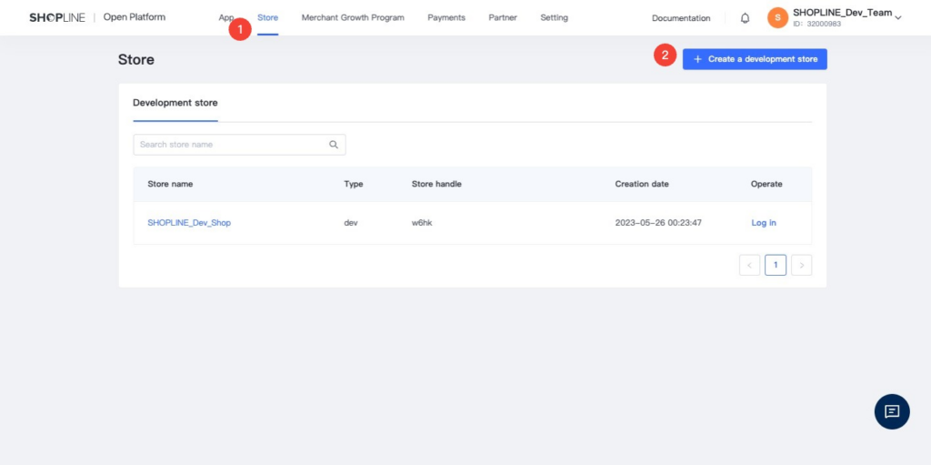Click the Creation date column header
The image size is (931, 465).
(x=642, y=185)
